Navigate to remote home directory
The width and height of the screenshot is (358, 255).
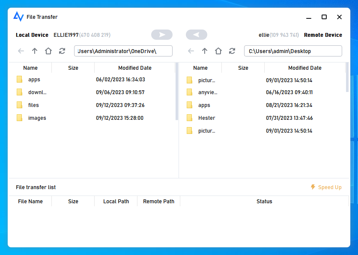[x=218, y=51]
